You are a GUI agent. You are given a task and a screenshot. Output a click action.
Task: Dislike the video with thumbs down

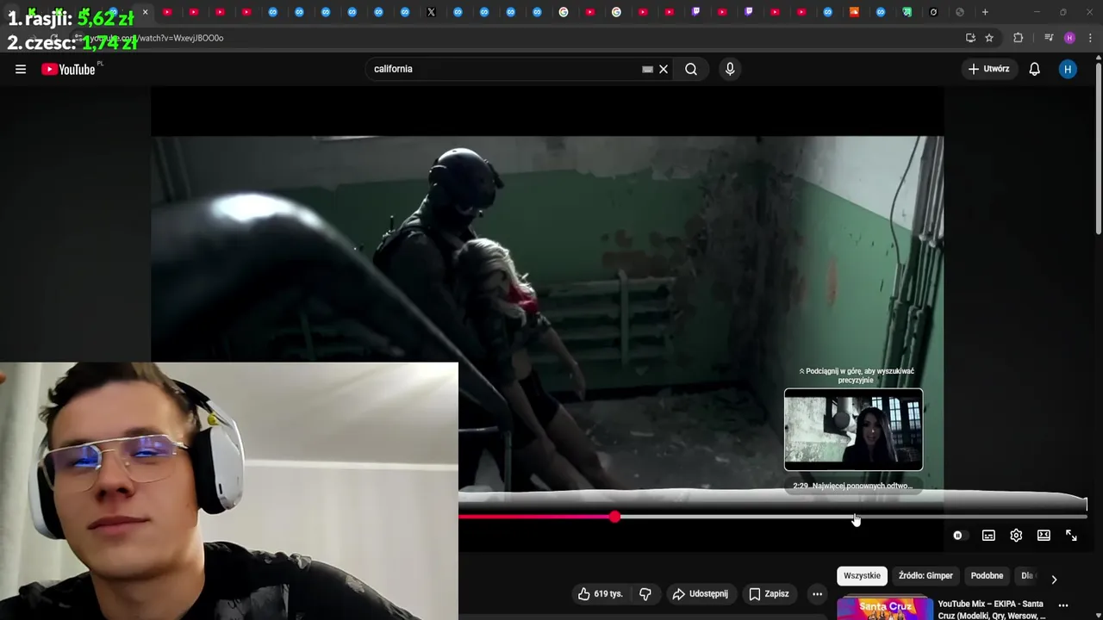(645, 593)
